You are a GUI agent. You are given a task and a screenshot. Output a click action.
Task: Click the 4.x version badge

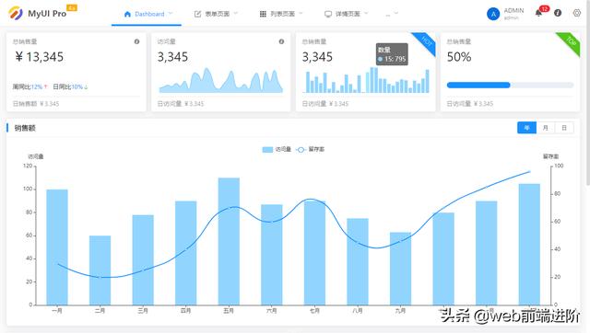[x=72, y=7]
